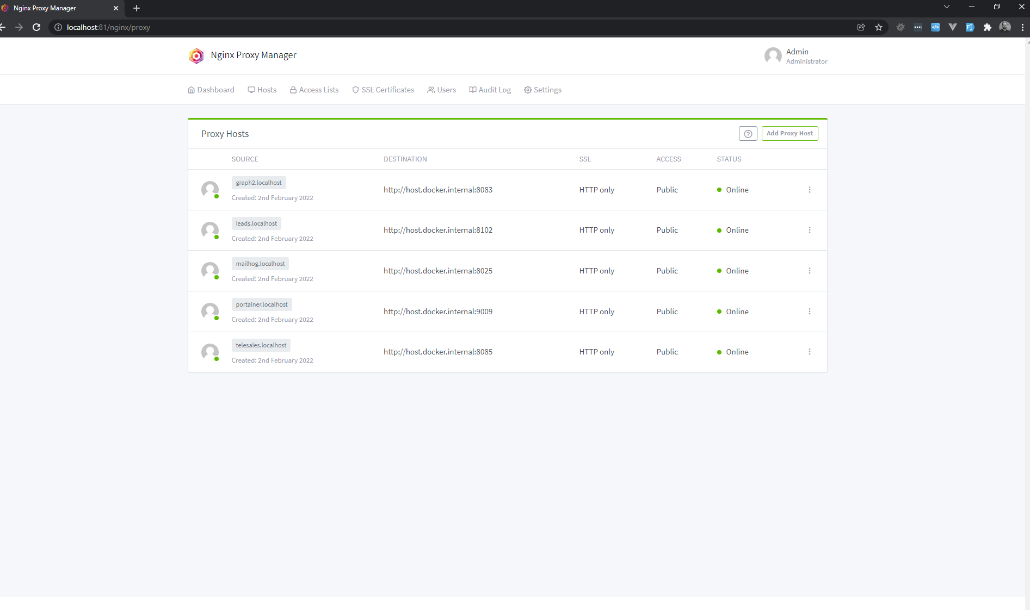Open options menu for telesales.localhost host
Screen dimensions: 1030x610
[x=810, y=352]
